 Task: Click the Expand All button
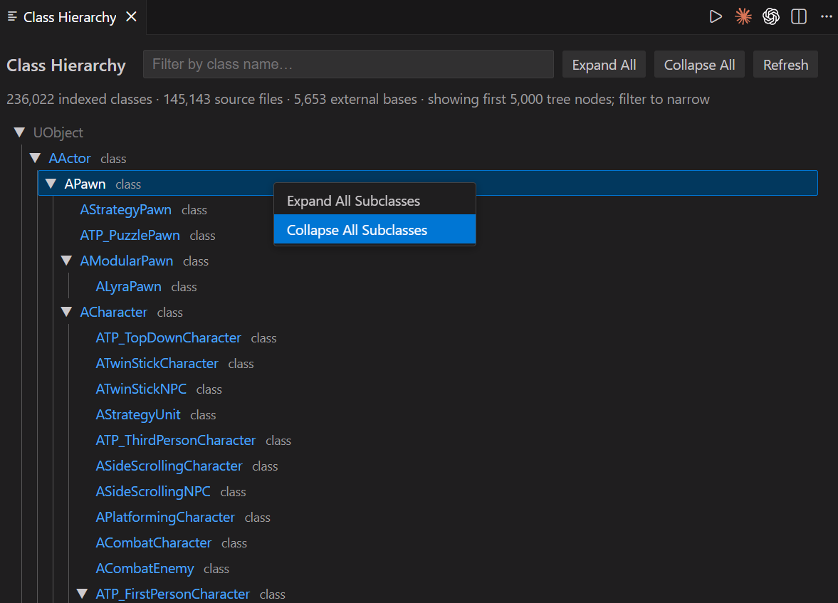604,65
